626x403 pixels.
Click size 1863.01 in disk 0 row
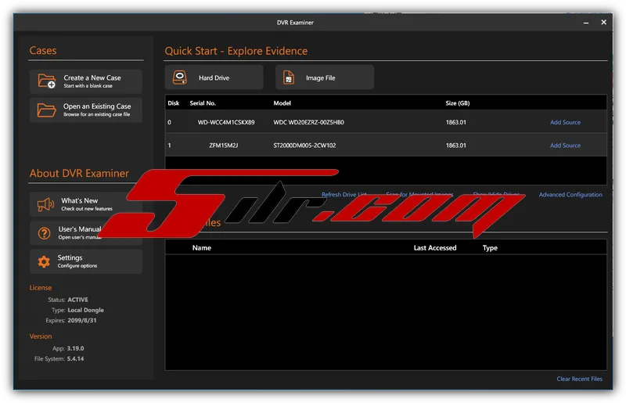pos(456,122)
